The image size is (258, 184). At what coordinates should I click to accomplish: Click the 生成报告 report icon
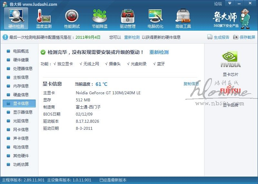point(210,37)
